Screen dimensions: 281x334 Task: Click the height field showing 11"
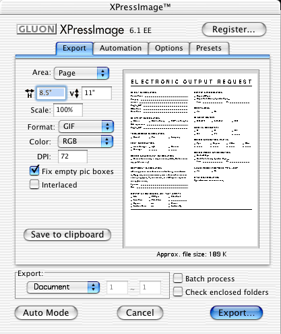[x=96, y=93]
